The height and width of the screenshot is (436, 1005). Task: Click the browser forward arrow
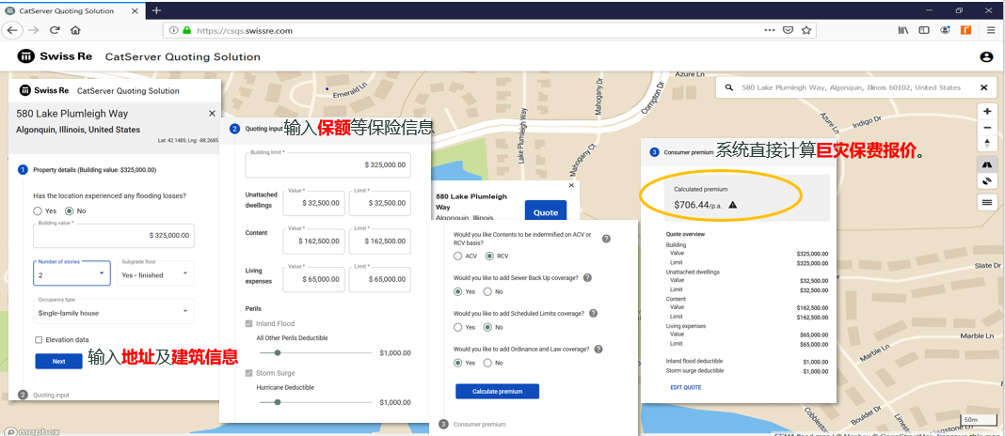(x=33, y=30)
